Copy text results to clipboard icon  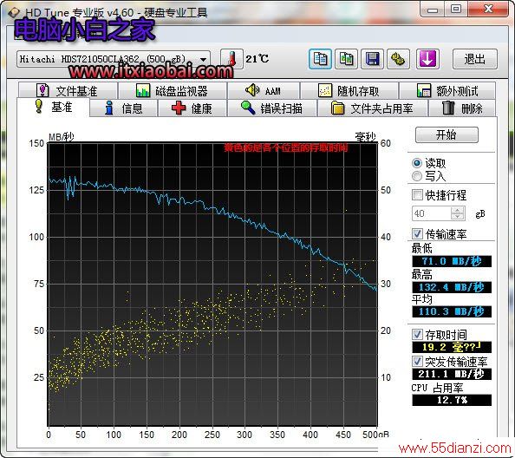320,59
